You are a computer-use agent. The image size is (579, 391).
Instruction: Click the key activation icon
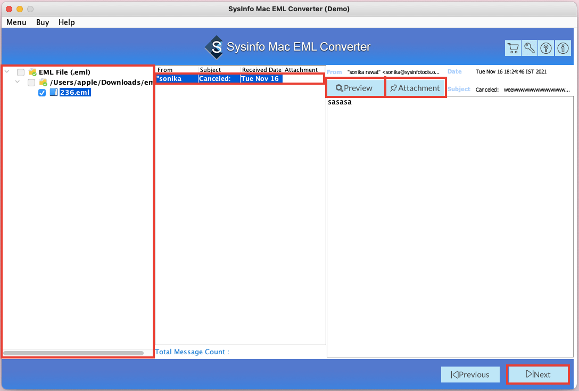530,48
